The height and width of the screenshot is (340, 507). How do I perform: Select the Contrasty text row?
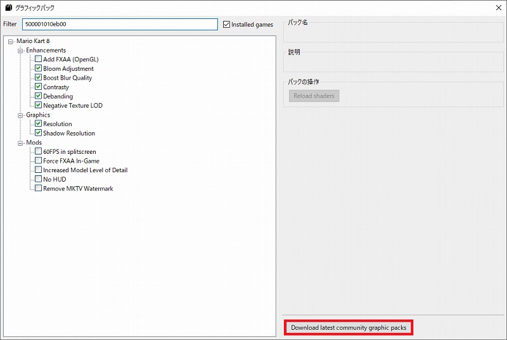click(56, 87)
